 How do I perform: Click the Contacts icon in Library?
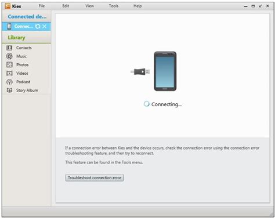pyautogui.click(x=9, y=48)
